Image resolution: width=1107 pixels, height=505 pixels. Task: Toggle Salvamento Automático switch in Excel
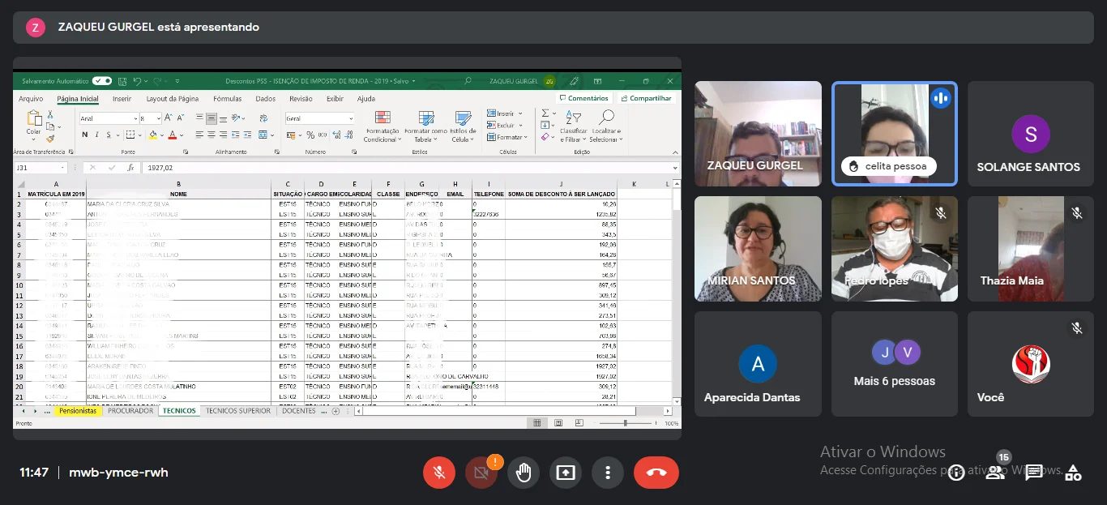click(102, 81)
